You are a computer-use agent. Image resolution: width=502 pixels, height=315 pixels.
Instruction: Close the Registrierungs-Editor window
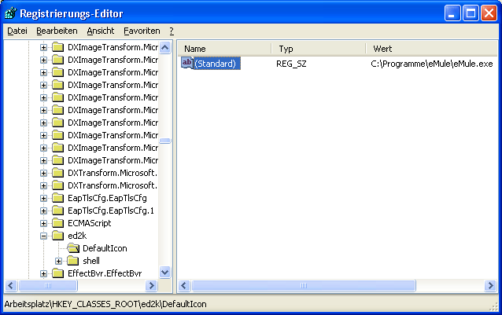click(489, 13)
